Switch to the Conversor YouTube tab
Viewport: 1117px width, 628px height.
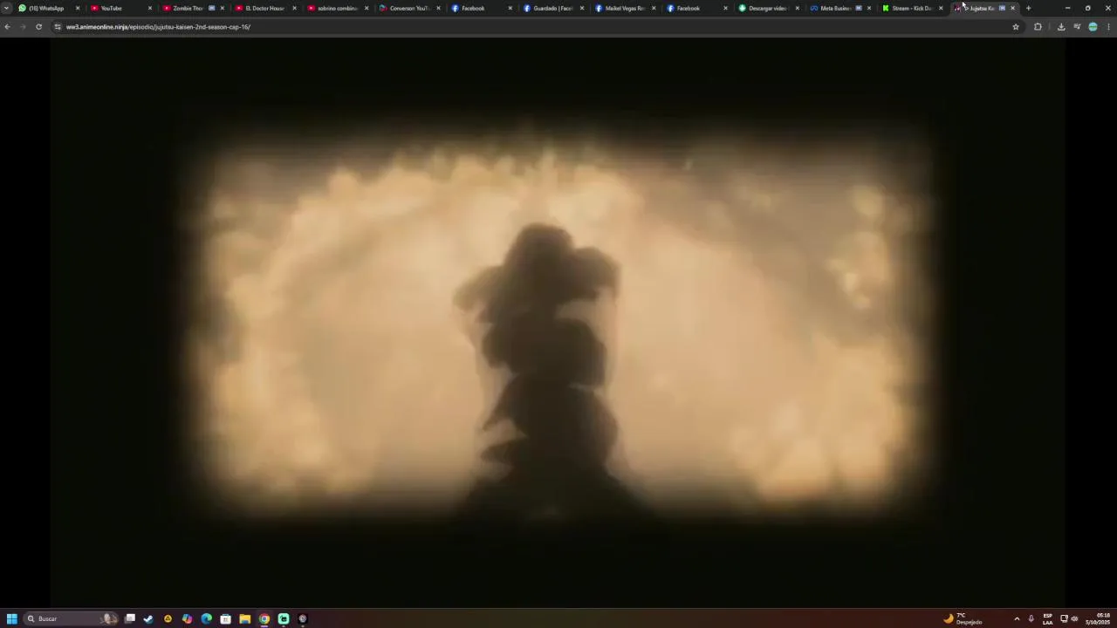[x=408, y=8]
